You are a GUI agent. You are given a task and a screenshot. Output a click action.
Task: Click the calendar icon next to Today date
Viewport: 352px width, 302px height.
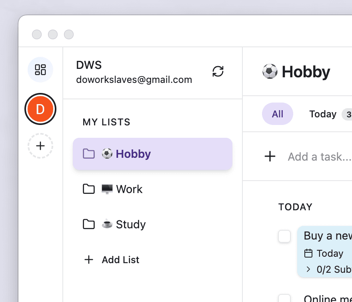[308, 253]
